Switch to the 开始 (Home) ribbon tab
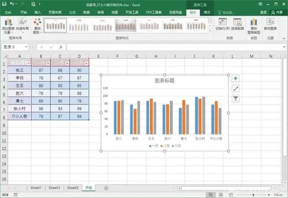This screenshot has width=288, height=198. tap(24, 13)
